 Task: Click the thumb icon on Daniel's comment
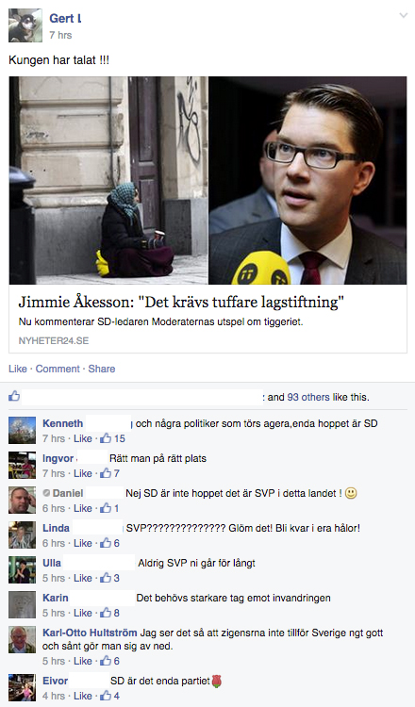[x=106, y=508]
